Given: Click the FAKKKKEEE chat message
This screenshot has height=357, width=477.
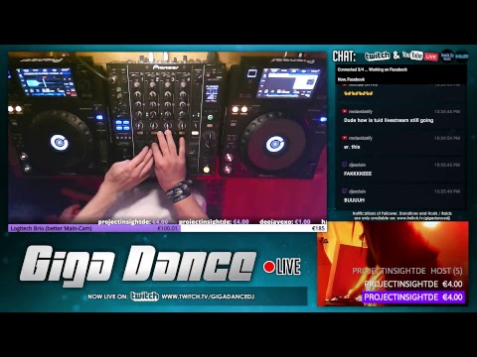Looking at the screenshot, I should 358,174.
